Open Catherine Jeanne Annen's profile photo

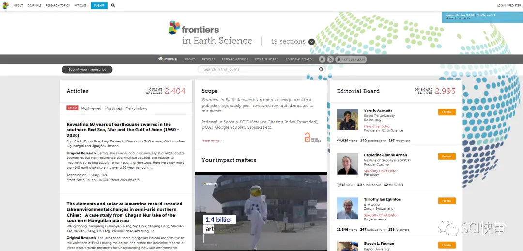(x=348, y=164)
